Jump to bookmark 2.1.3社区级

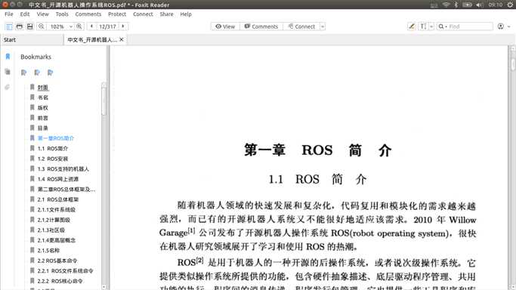[x=51, y=230]
